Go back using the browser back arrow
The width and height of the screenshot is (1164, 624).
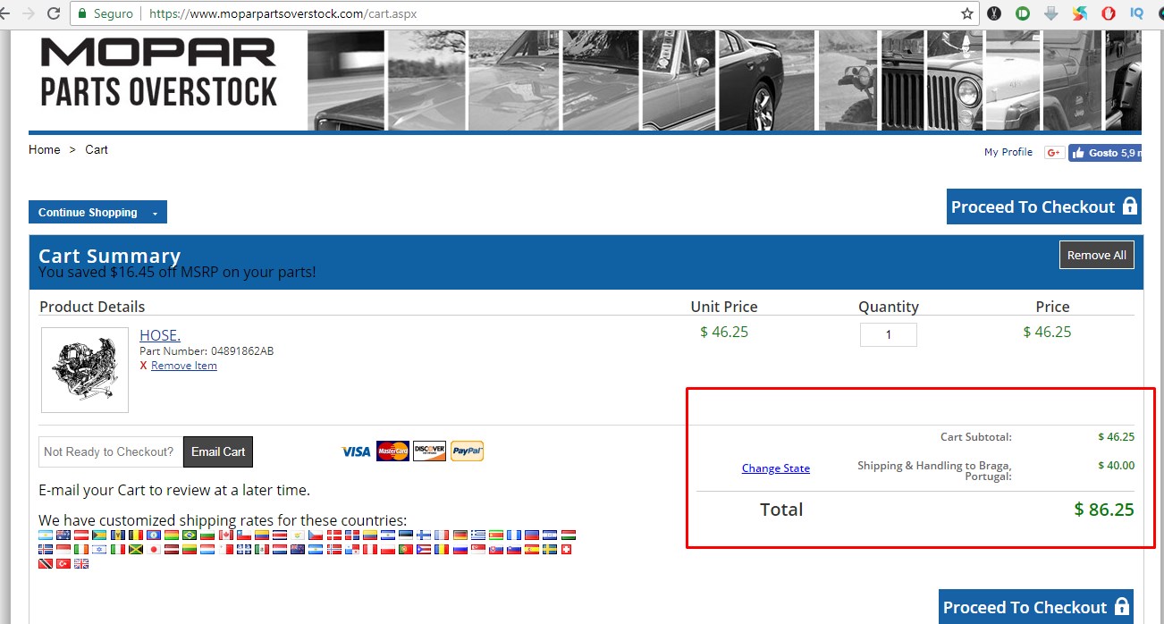(x=4, y=13)
